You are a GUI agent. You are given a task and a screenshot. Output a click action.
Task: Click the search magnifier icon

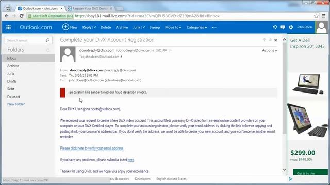(47, 40)
